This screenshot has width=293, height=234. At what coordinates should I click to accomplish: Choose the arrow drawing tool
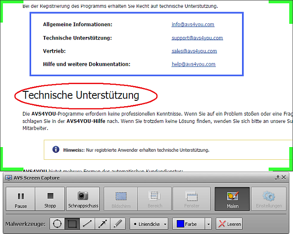103,224
